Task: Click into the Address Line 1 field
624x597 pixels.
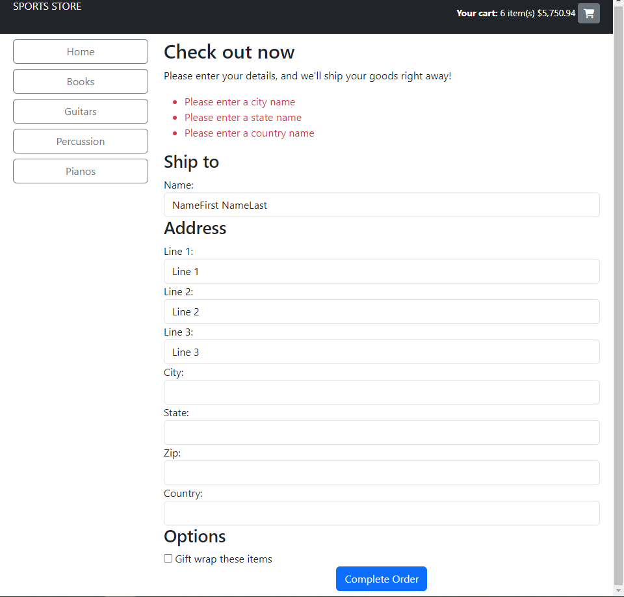Action: pyautogui.click(x=382, y=271)
